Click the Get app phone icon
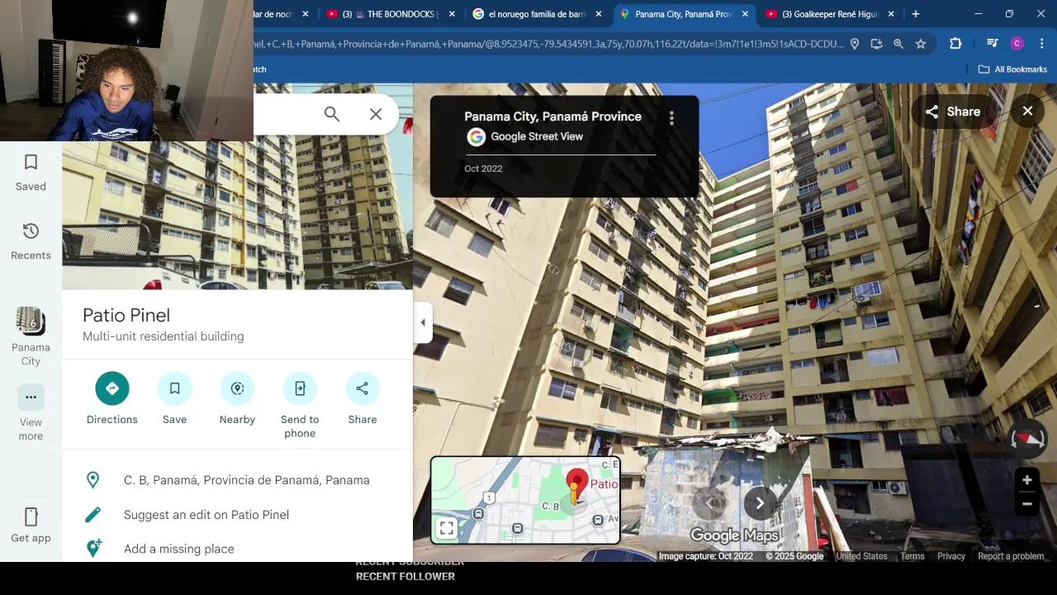 [x=31, y=517]
